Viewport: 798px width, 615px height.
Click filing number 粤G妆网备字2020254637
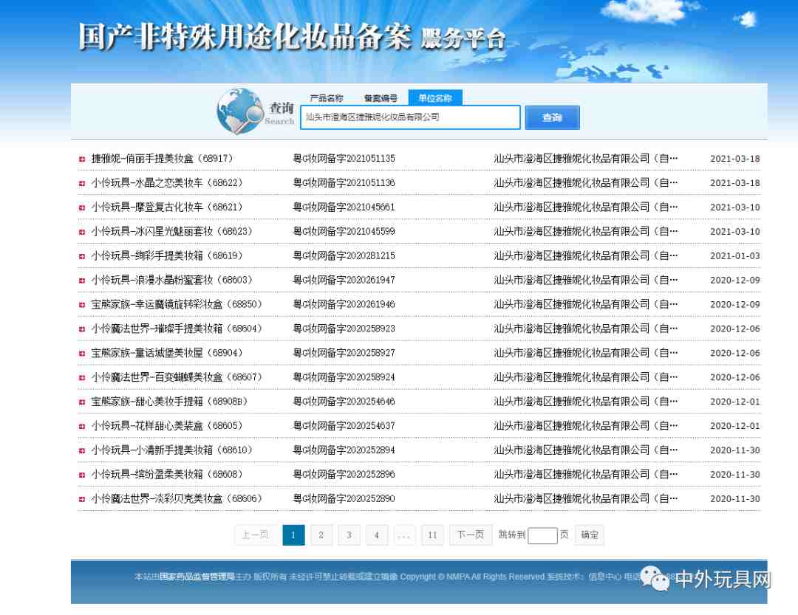click(344, 426)
